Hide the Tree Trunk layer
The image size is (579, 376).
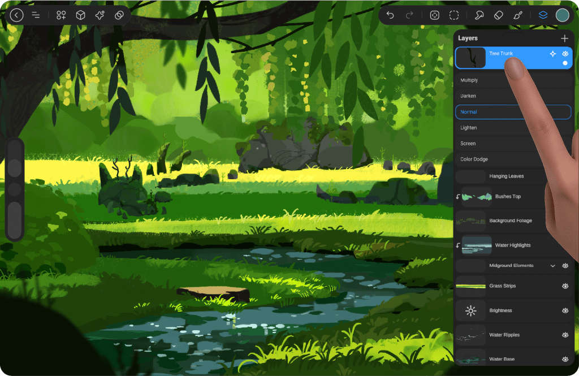click(x=565, y=54)
